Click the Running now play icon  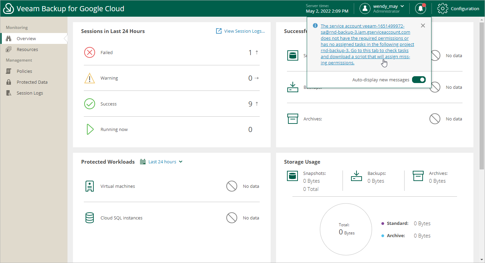90,129
